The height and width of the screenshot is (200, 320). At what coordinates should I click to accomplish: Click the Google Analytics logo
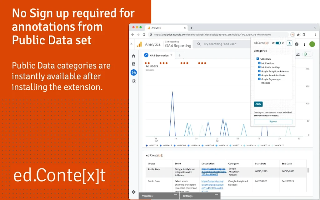coord(140,44)
